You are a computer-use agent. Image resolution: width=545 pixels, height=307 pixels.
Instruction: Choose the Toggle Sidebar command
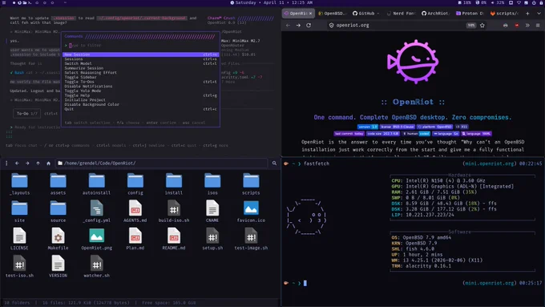click(x=141, y=77)
